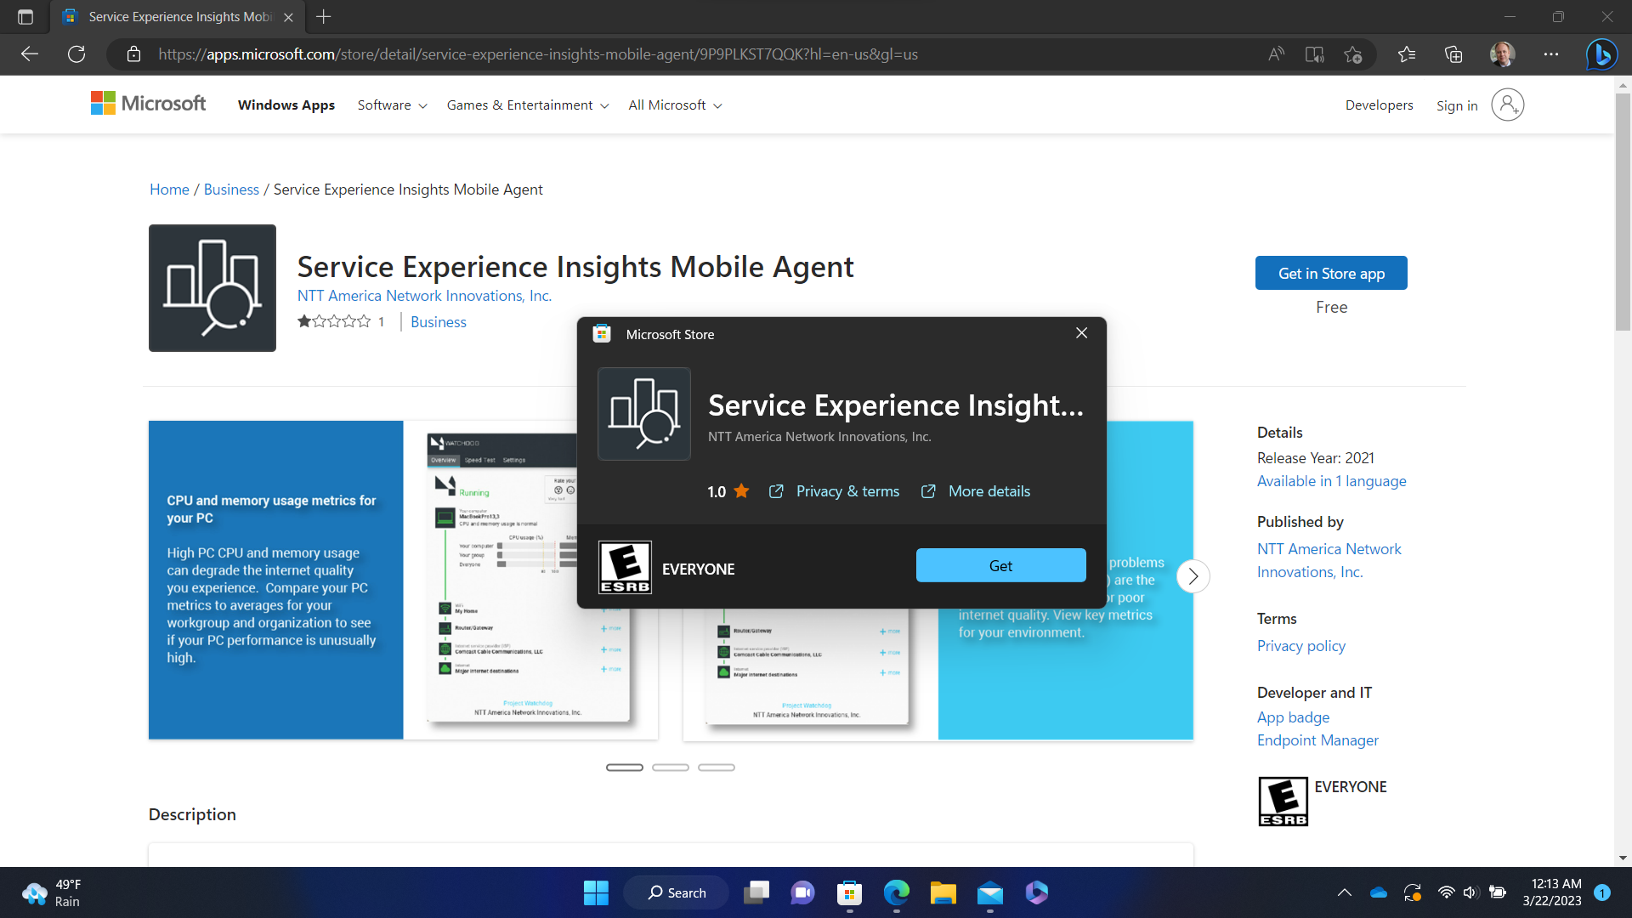Screen dimensions: 1632x918
Task: Click the star rating under app title
Action: pos(334,321)
